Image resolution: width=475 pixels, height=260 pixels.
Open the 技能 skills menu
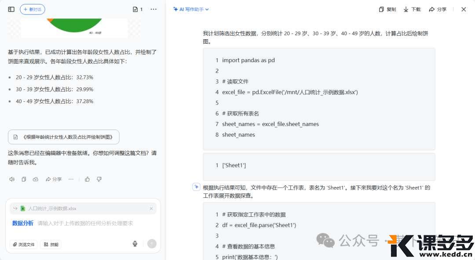pyautogui.click(x=51, y=244)
